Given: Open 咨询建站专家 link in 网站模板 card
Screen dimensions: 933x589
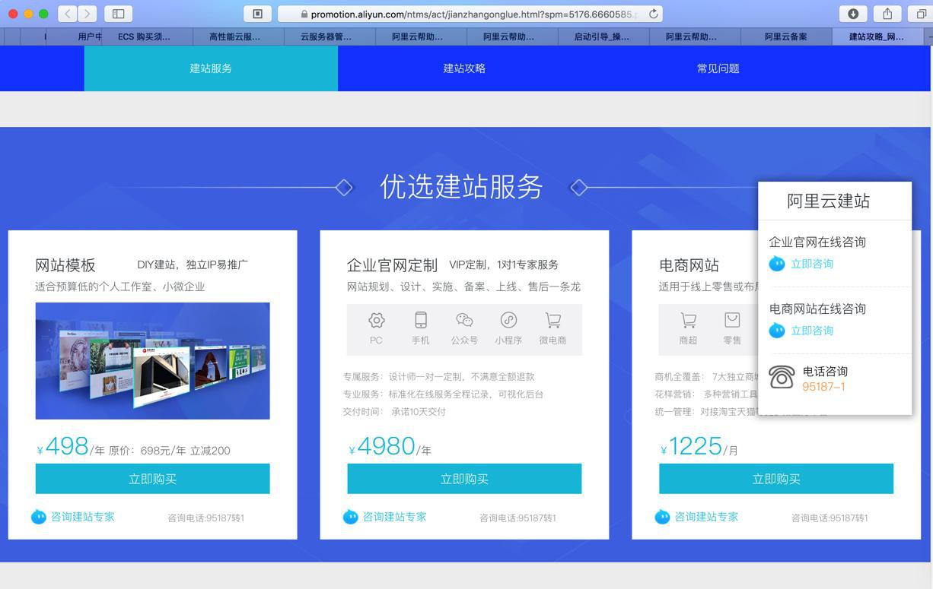Looking at the screenshot, I should click(x=82, y=517).
